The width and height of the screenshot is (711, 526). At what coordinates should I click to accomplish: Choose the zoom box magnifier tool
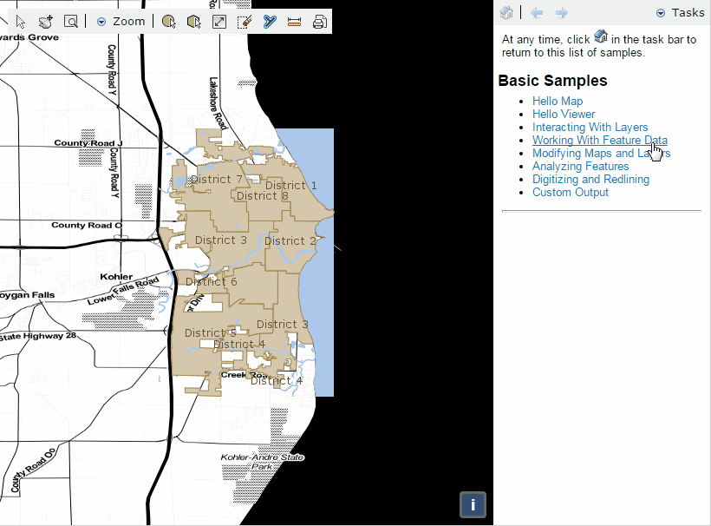(72, 21)
